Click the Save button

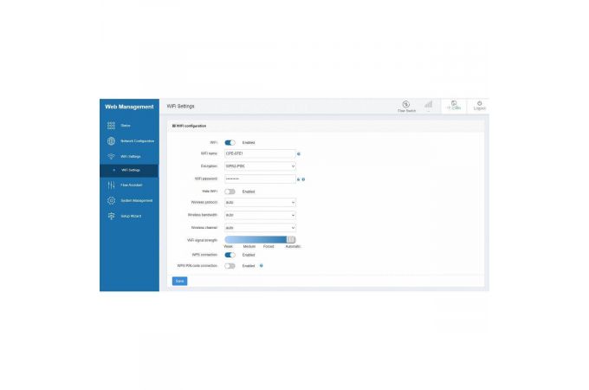coord(179,281)
